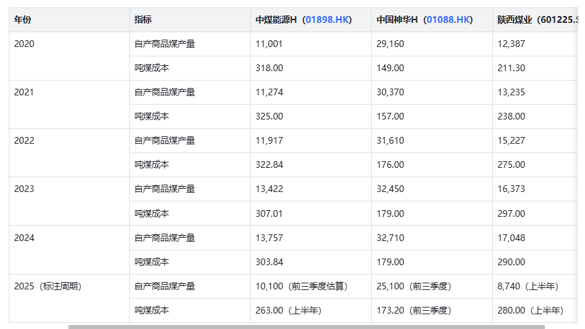Image resolution: width=585 pixels, height=329 pixels.
Task: Click 自产商品煤产量 in the 2025 row
Action: (x=165, y=286)
